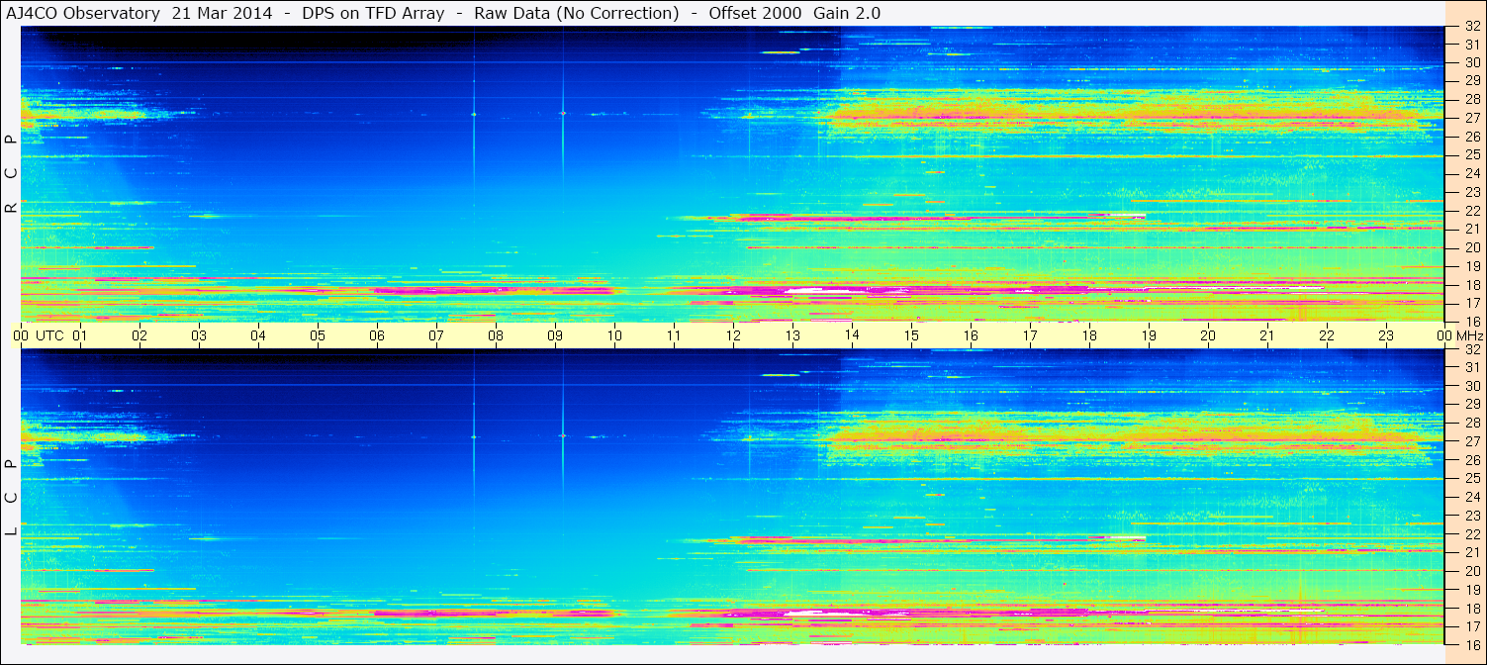
Task: Select the 03 hour tick on the UTC axis
Action: click(199, 335)
